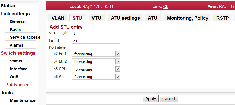The height and width of the screenshot is (105, 235).
Task: Open the p5 CPU port state dropdown
Action: click(x=96, y=69)
